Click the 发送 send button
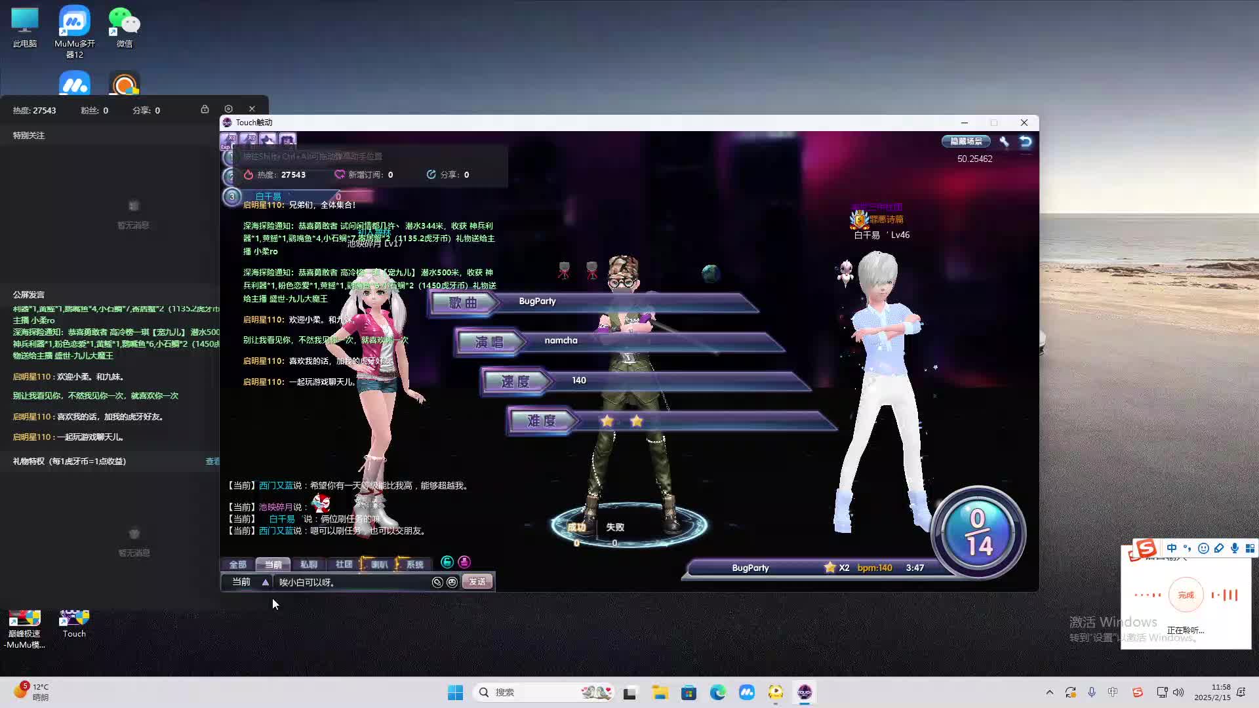1259x708 pixels. click(477, 582)
